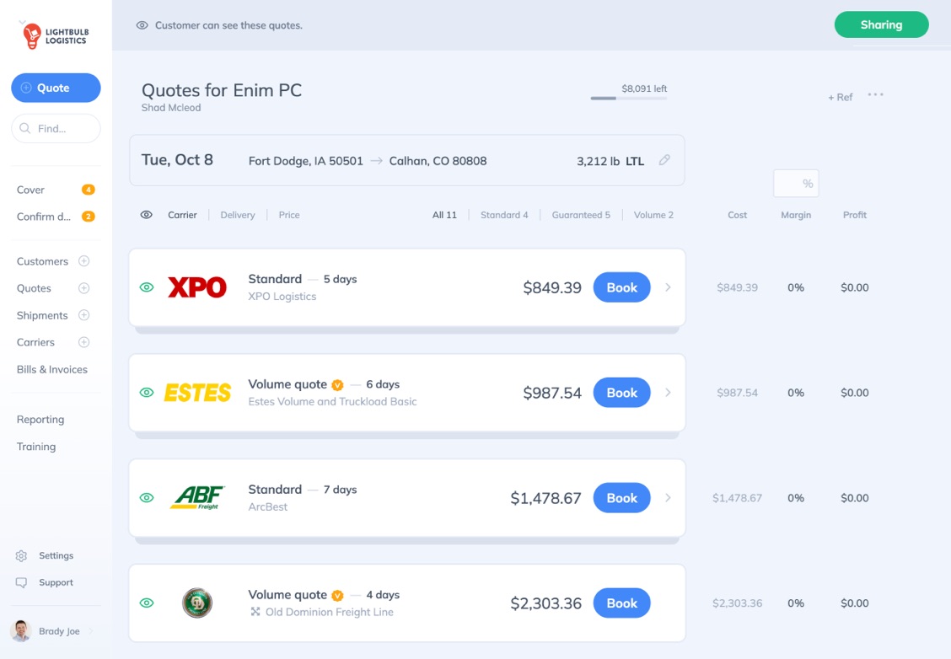Open Settings from the sidebar gear icon

[x=20, y=555]
